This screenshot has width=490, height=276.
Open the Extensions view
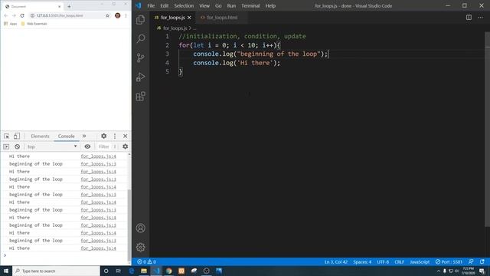[x=141, y=96]
